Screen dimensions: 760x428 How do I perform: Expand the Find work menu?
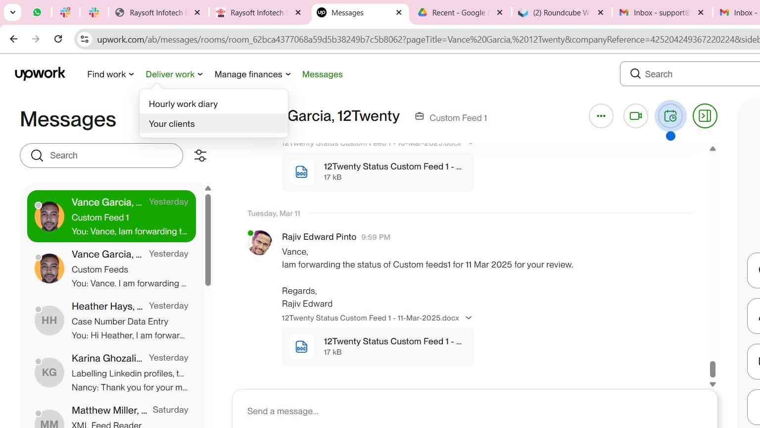coord(110,74)
